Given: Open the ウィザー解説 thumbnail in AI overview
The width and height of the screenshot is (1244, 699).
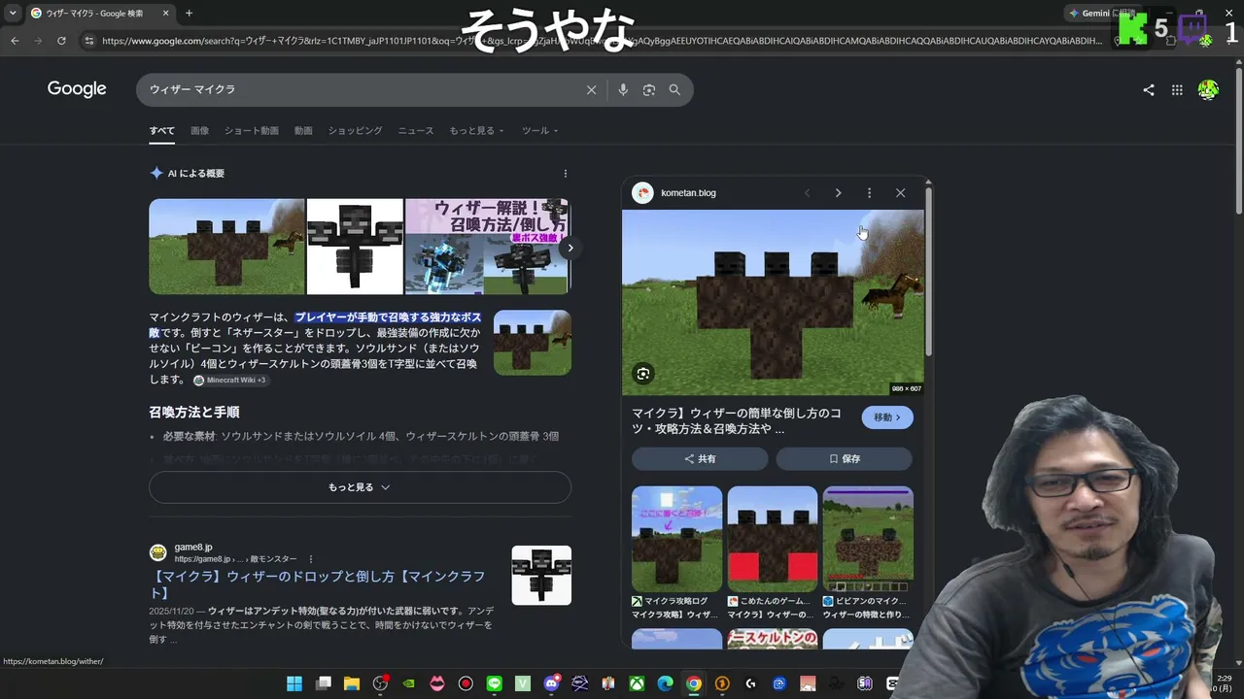Looking at the screenshot, I should tap(487, 247).
